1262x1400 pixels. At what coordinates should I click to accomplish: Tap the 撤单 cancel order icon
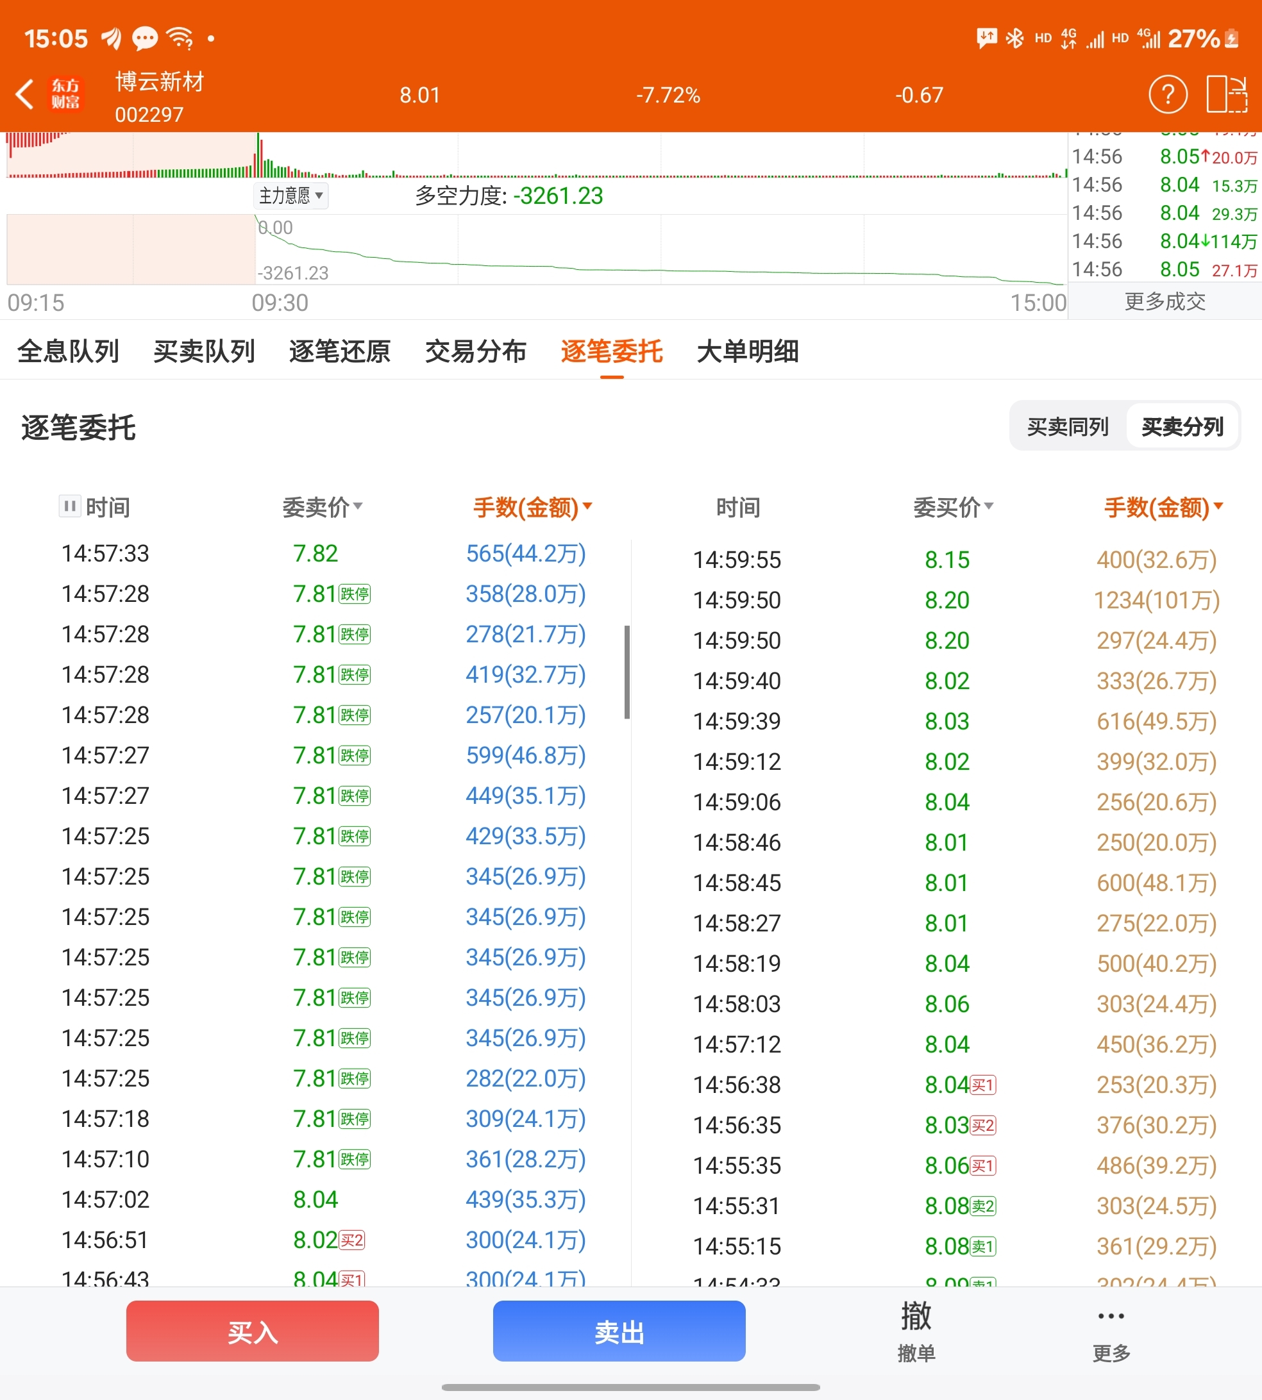tap(916, 1331)
